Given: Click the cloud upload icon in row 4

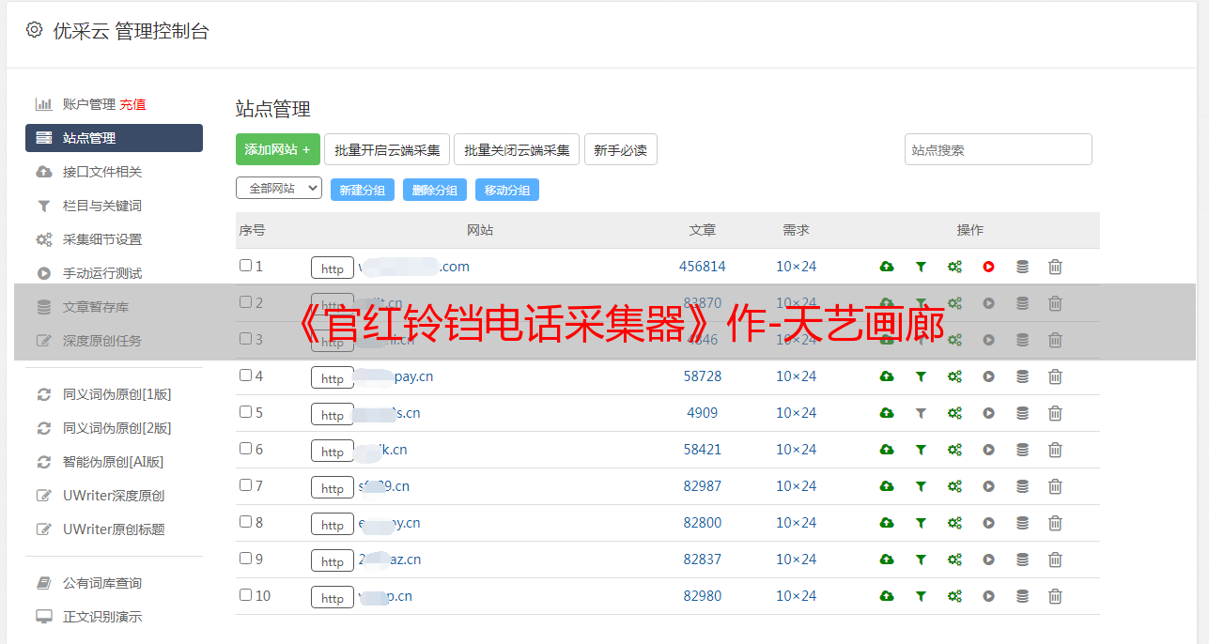Looking at the screenshot, I should tap(887, 376).
